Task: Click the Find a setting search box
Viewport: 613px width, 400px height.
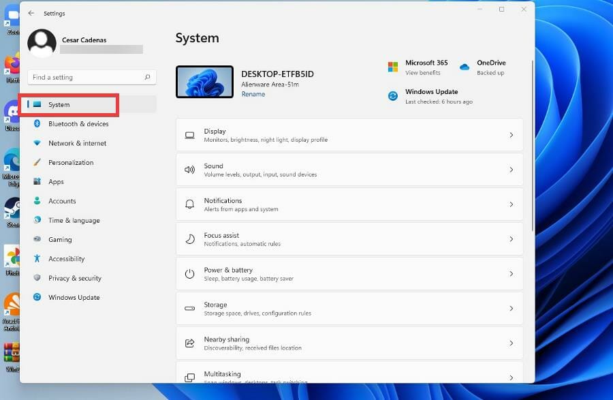Action: [92, 77]
